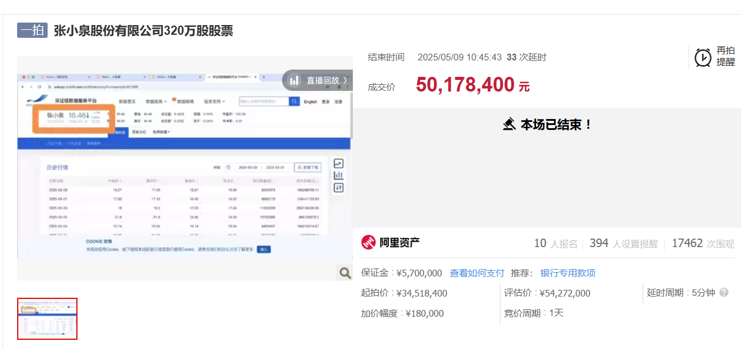Click the end time 2025/05/09 10:45:43
Viewport: 741px width, 349px height.
(x=460, y=57)
